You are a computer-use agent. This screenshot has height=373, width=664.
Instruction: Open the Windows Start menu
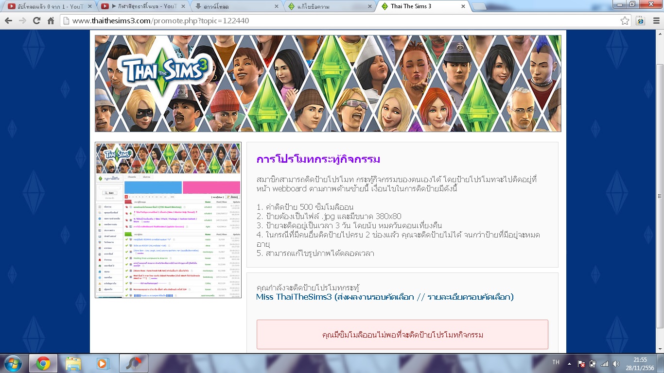pos(13,363)
